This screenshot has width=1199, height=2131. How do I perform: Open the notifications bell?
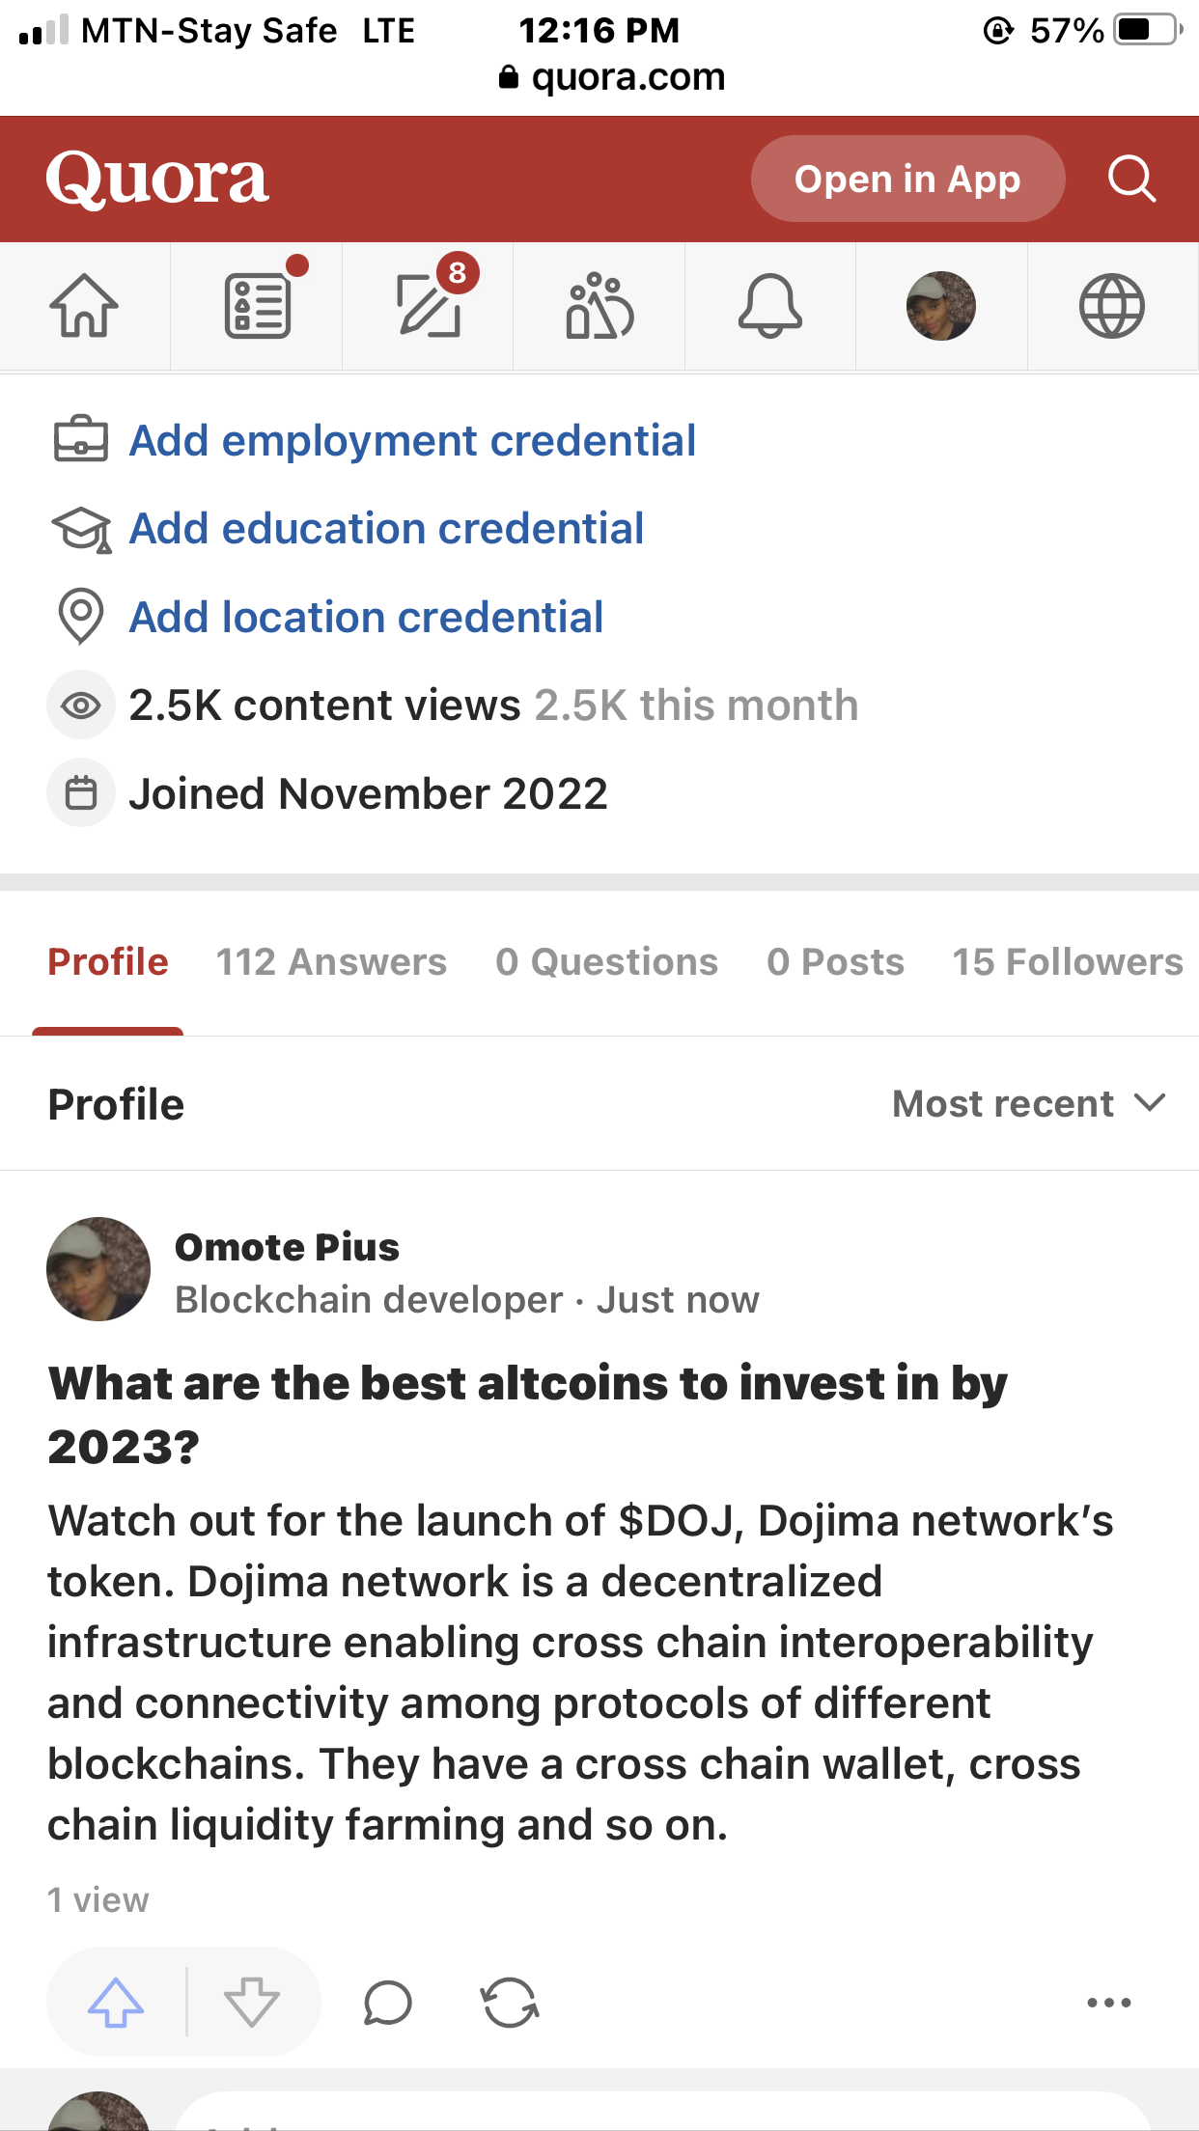coord(769,306)
